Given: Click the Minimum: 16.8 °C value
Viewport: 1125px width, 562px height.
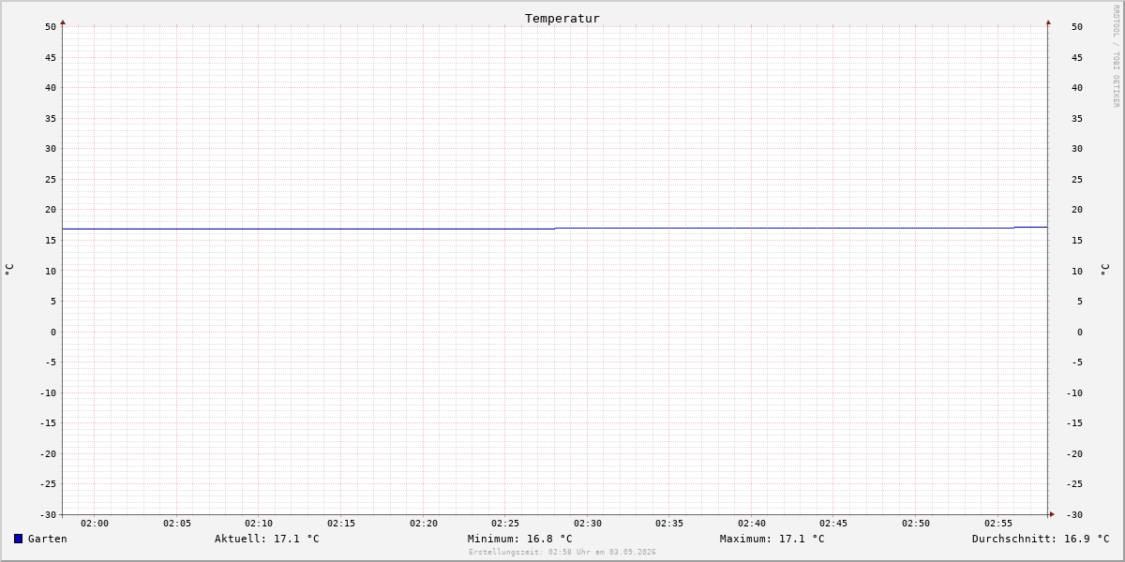Looking at the screenshot, I should coord(520,539).
